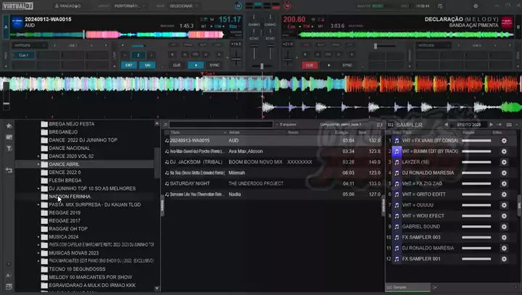Trigger sample pad DJ RONALDO MARESIA slot 4
The width and height of the screenshot is (522, 295).
(x=397, y=173)
